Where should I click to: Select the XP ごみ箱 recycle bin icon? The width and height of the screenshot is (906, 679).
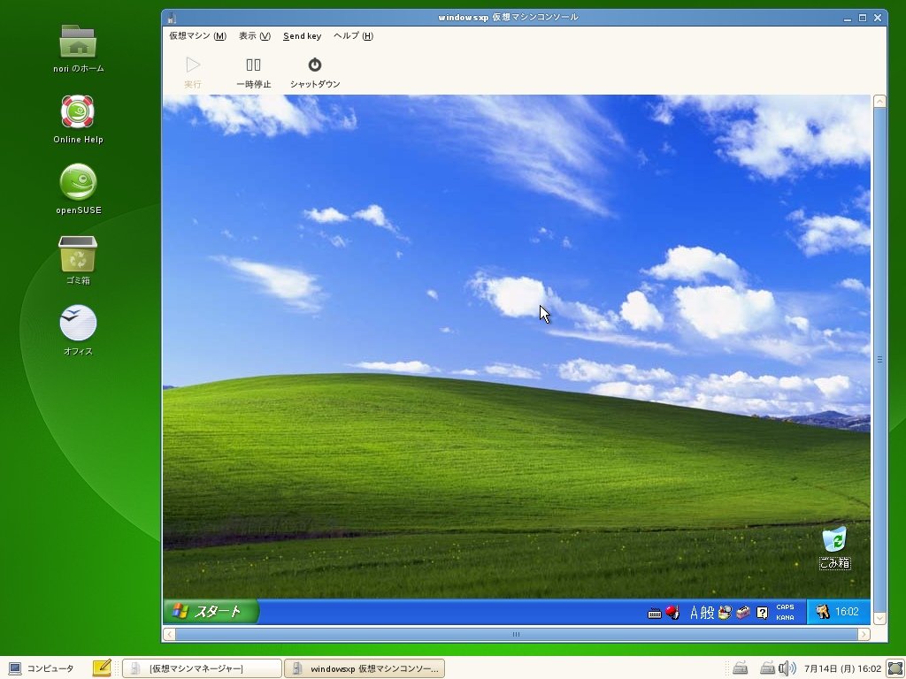pyautogui.click(x=835, y=547)
